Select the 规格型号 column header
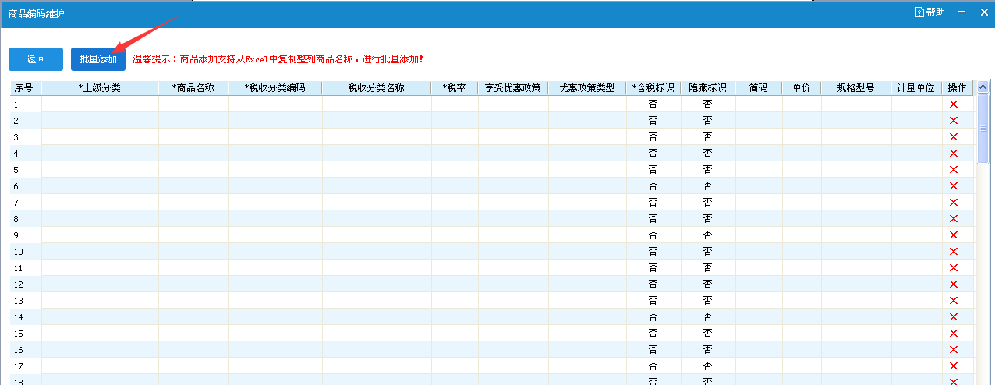 tap(856, 88)
